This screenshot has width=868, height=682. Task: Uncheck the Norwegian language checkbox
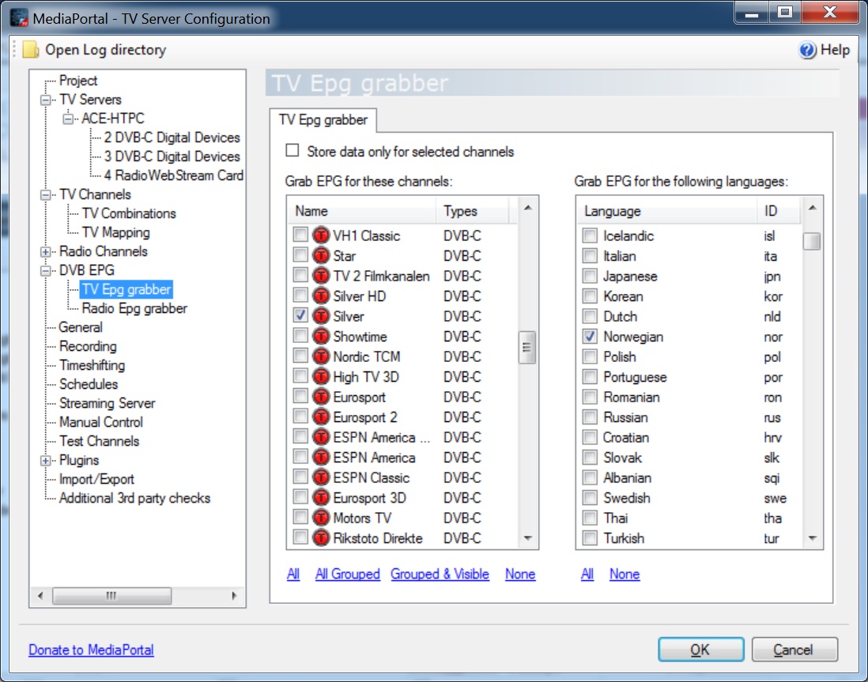(590, 336)
